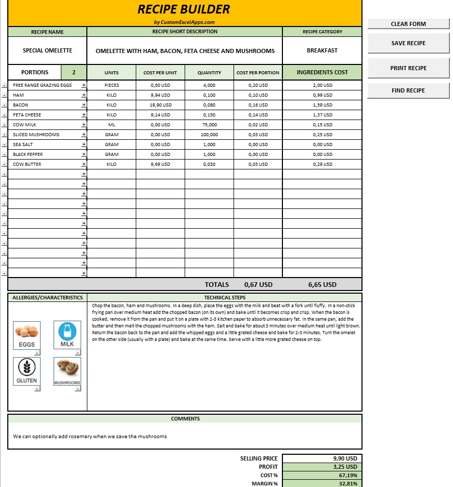
Task: Click the MUSHROOMS allergen icon
Action: click(x=67, y=371)
